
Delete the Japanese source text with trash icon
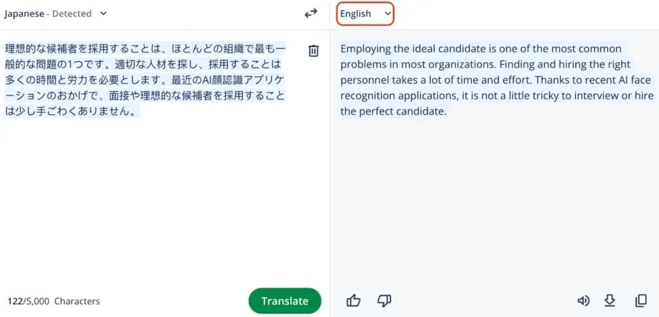click(313, 51)
